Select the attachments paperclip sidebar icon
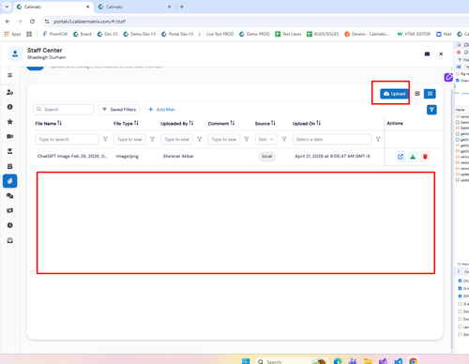Viewport: 469px width, 364px height. click(10, 181)
